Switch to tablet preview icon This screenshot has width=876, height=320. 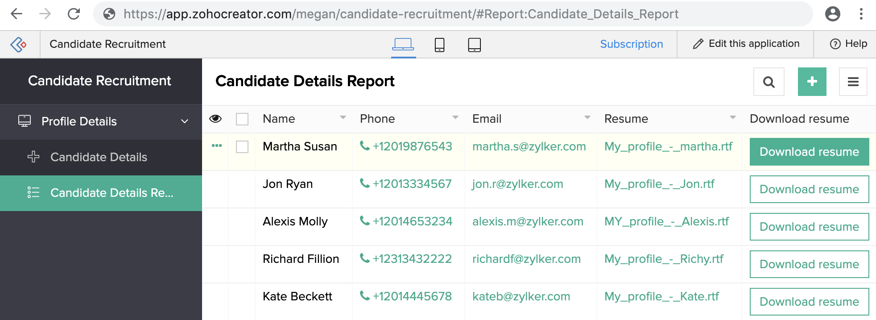coord(474,45)
